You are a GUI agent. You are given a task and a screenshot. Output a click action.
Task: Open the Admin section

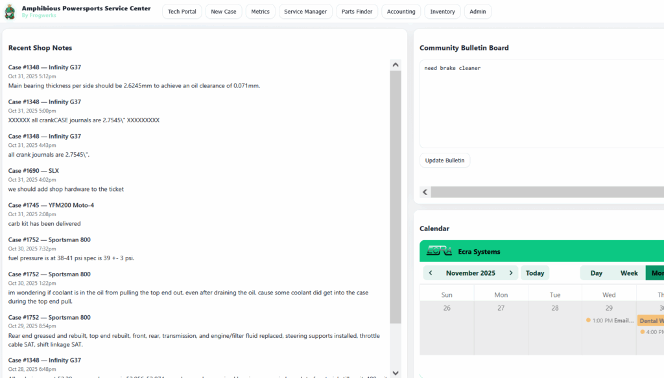coord(477,12)
